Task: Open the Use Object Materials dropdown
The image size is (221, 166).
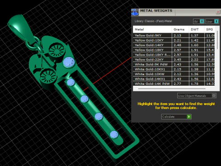Action: (x=197, y=96)
